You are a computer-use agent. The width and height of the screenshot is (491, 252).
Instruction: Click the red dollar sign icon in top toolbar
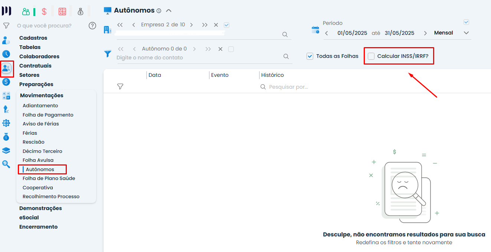pos(44,12)
